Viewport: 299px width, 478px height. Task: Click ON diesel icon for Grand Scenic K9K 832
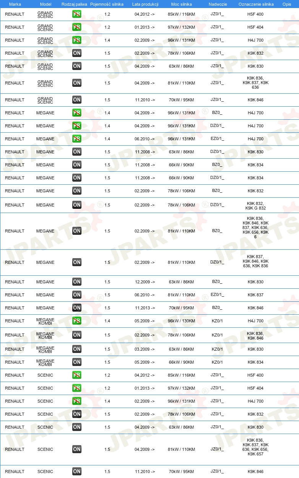77,53
